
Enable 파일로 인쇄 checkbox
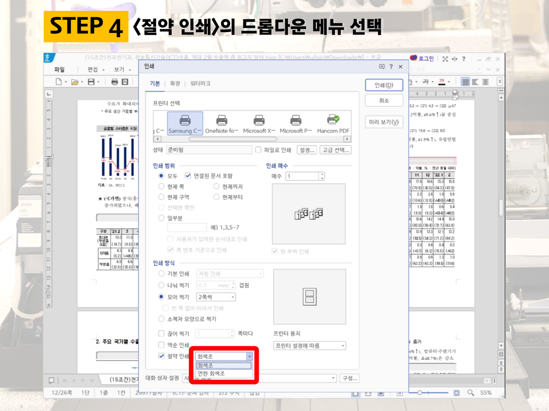(x=258, y=150)
